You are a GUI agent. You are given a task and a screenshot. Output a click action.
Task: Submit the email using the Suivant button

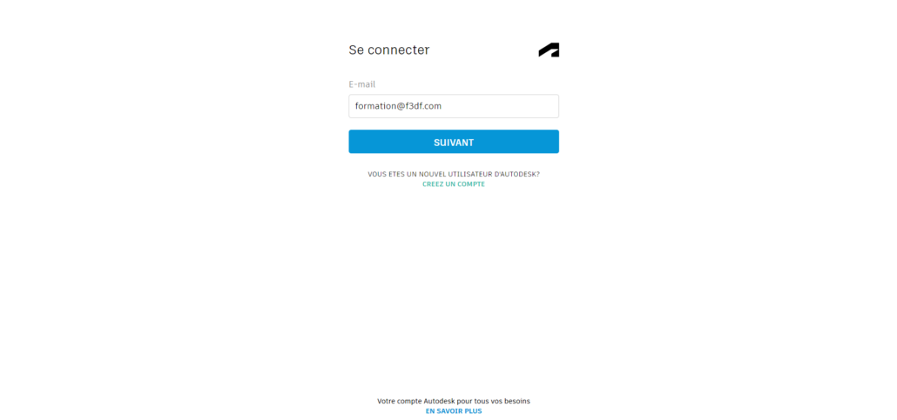tap(454, 142)
